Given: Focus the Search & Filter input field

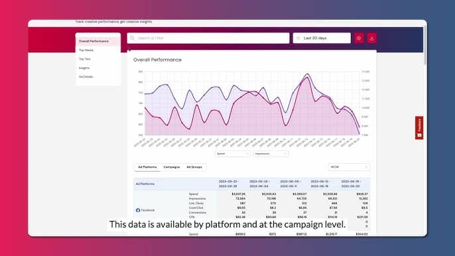Looking at the screenshot, I should pos(208,38).
